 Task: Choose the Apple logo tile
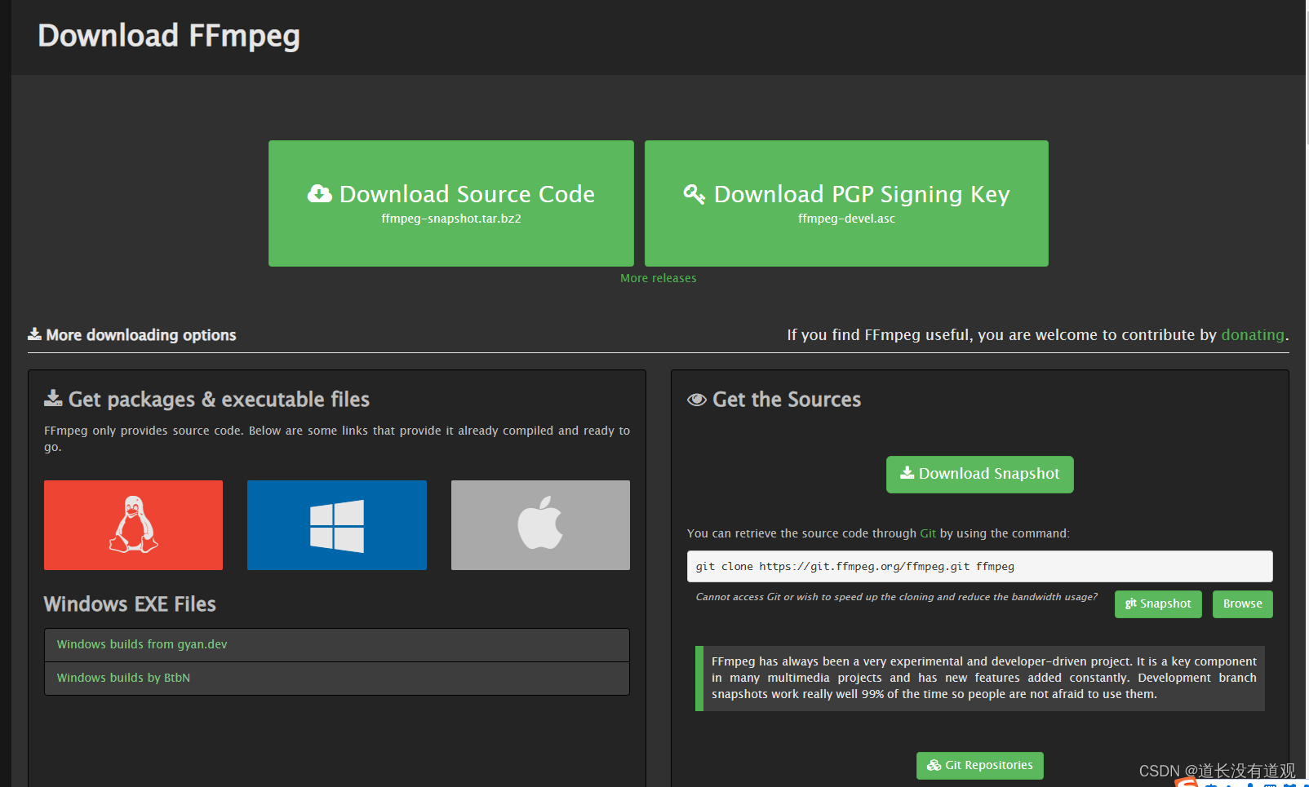click(540, 525)
